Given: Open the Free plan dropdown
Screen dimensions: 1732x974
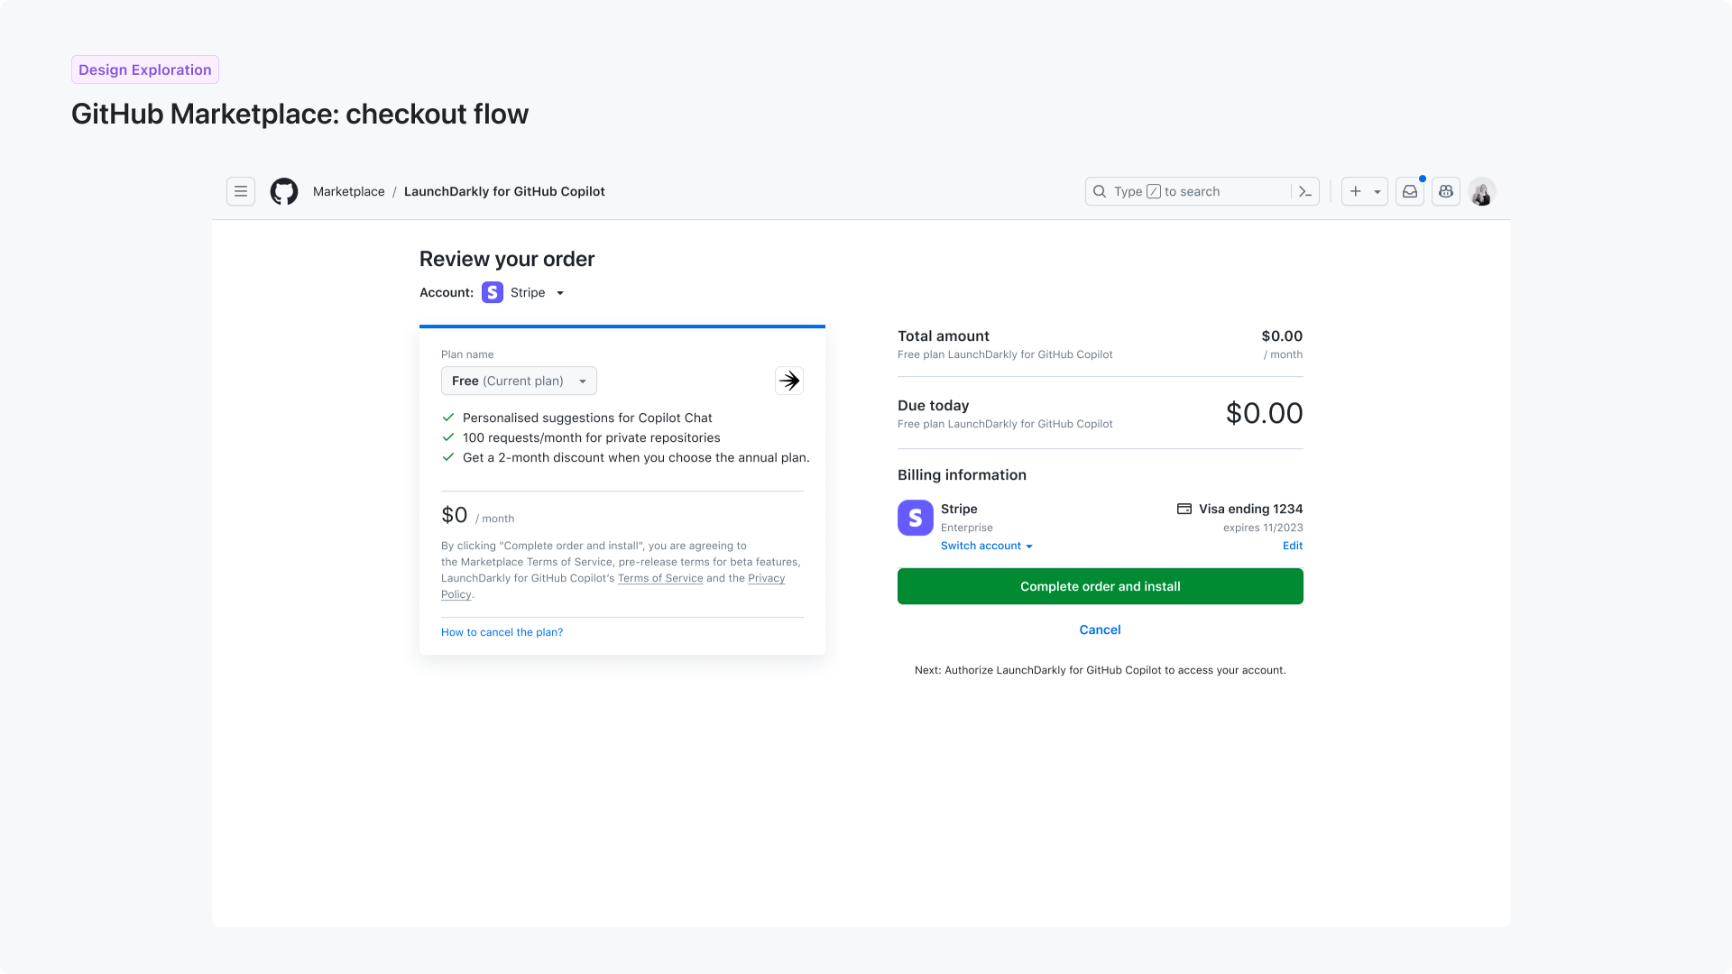Looking at the screenshot, I should (518, 380).
